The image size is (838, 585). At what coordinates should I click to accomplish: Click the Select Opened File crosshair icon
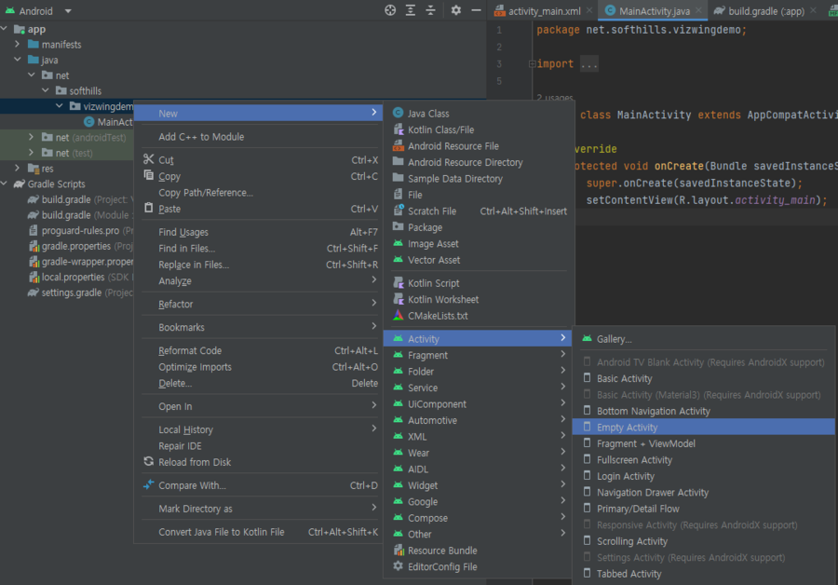tap(390, 10)
